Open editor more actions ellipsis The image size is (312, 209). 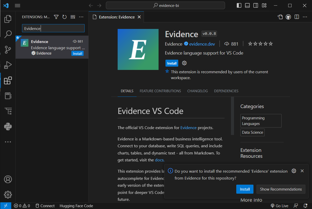point(305,17)
